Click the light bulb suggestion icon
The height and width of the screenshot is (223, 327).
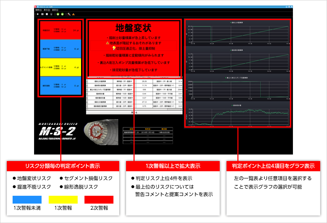(x=114, y=48)
